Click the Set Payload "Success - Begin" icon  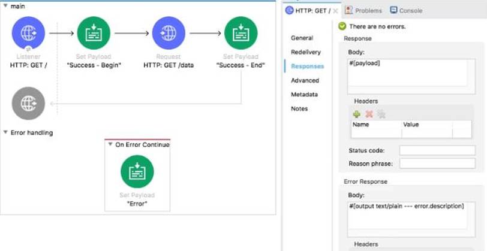94,33
